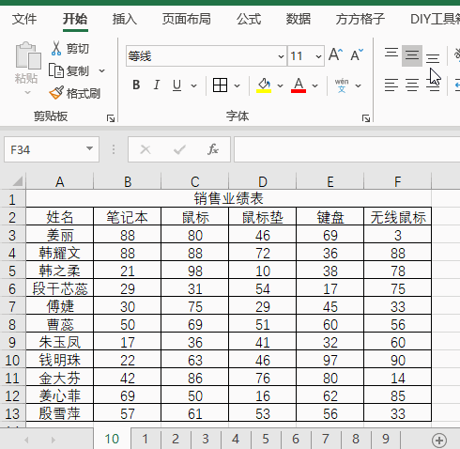Select header cell 无线鼠标

point(398,217)
